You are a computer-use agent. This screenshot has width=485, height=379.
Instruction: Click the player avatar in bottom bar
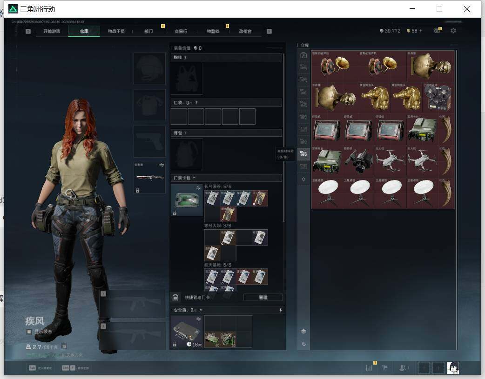[452, 368]
